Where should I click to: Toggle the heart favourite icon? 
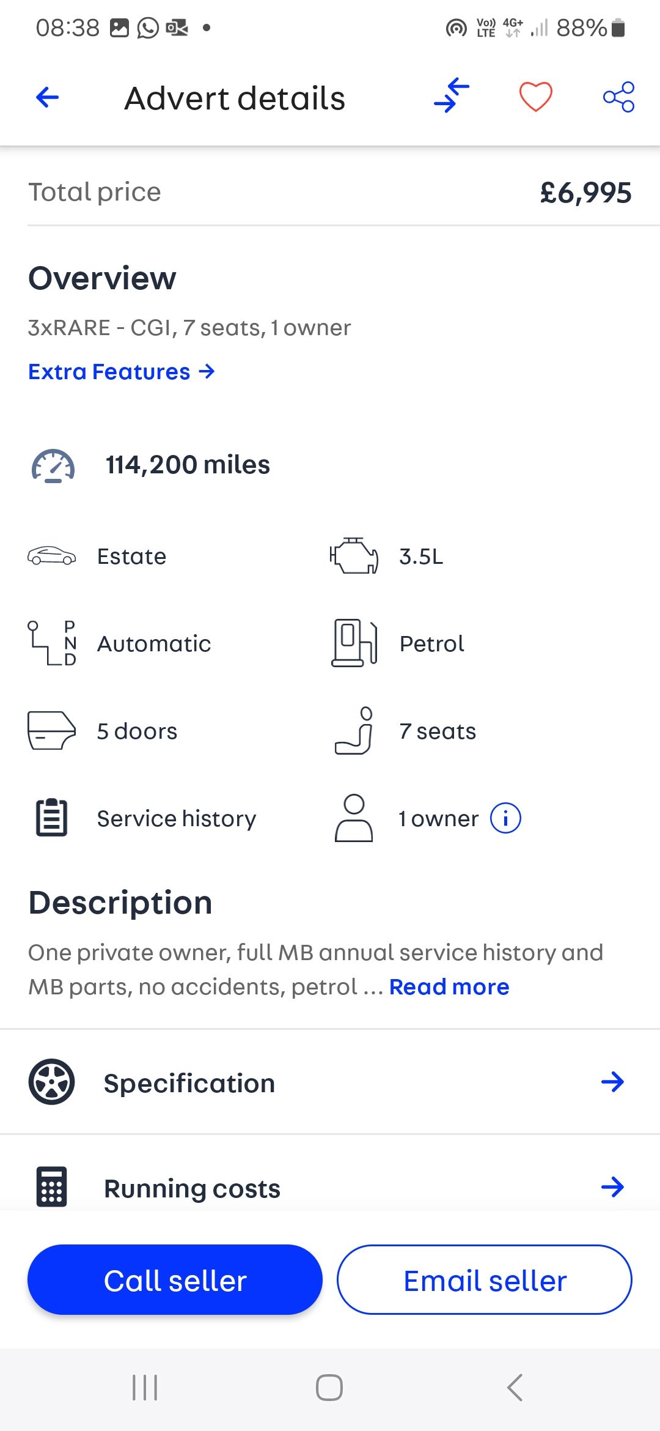pyautogui.click(x=535, y=97)
